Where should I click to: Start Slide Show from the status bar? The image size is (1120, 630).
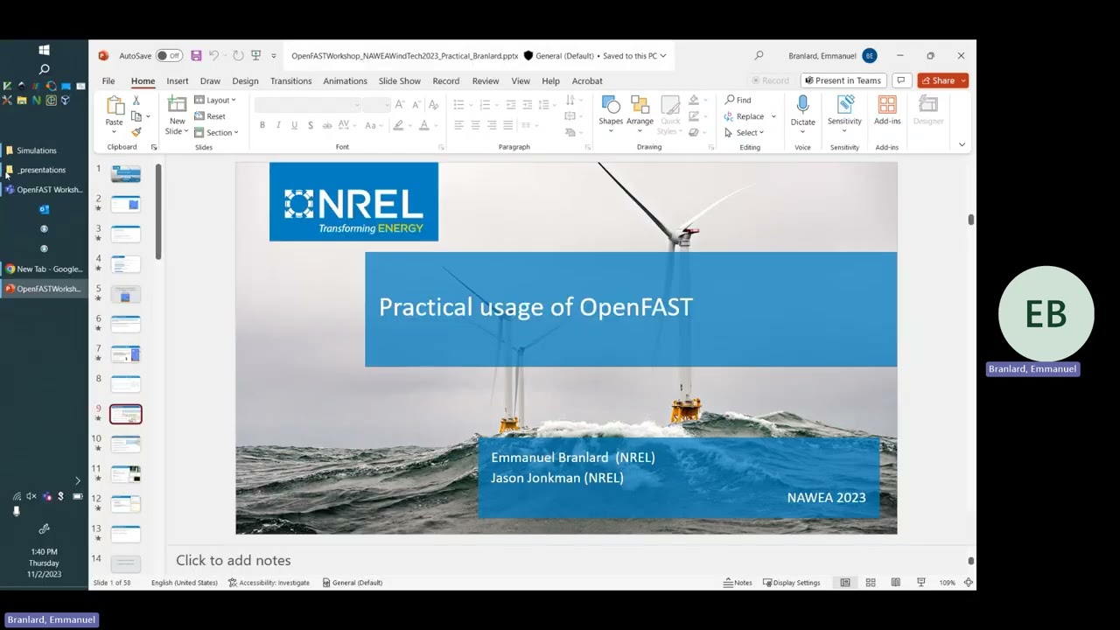(x=921, y=583)
